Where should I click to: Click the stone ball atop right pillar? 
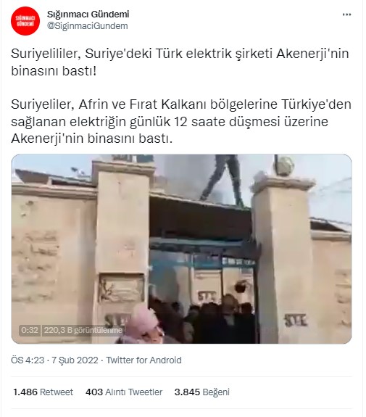(x=283, y=166)
